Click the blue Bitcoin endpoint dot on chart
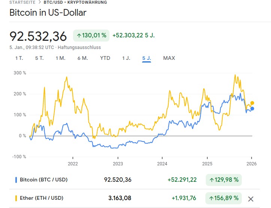The width and height of the screenshot is (271, 208). click(x=252, y=108)
